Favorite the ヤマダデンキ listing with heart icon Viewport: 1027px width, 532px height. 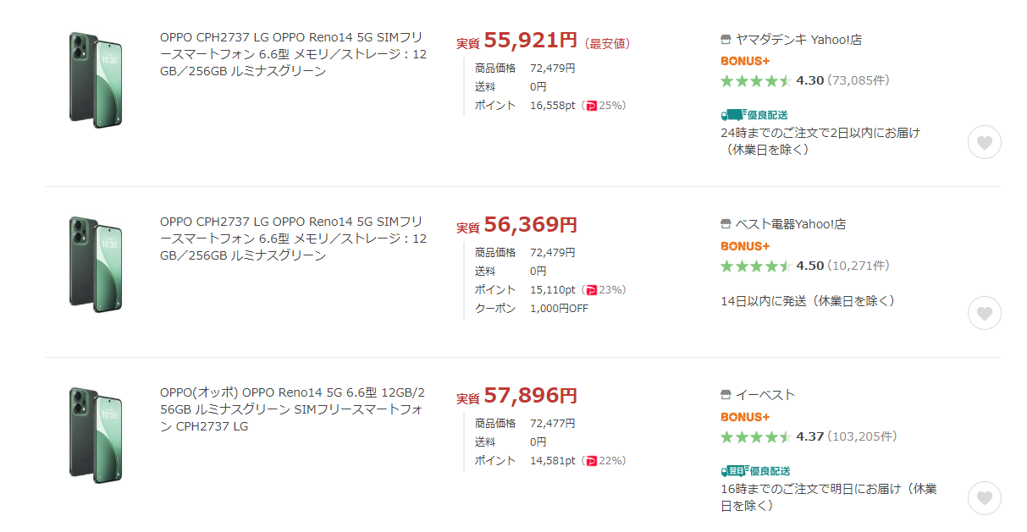984,142
